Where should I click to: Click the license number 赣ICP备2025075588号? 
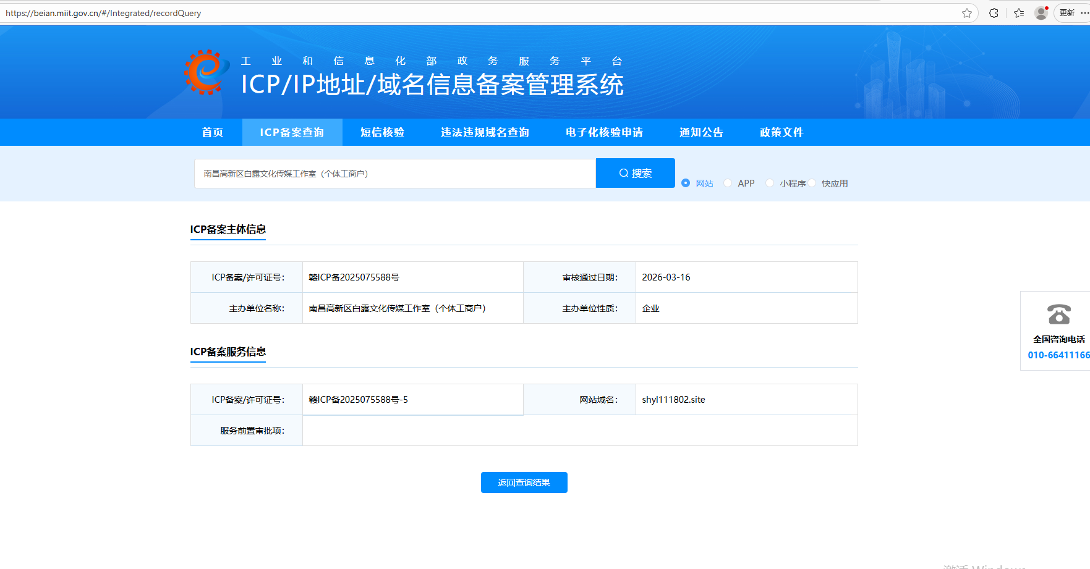[354, 277]
